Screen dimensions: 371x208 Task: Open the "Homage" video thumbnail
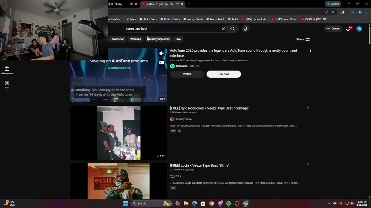pos(119,133)
